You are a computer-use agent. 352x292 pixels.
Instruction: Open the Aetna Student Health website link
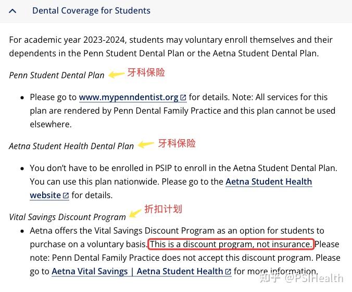pos(268,182)
